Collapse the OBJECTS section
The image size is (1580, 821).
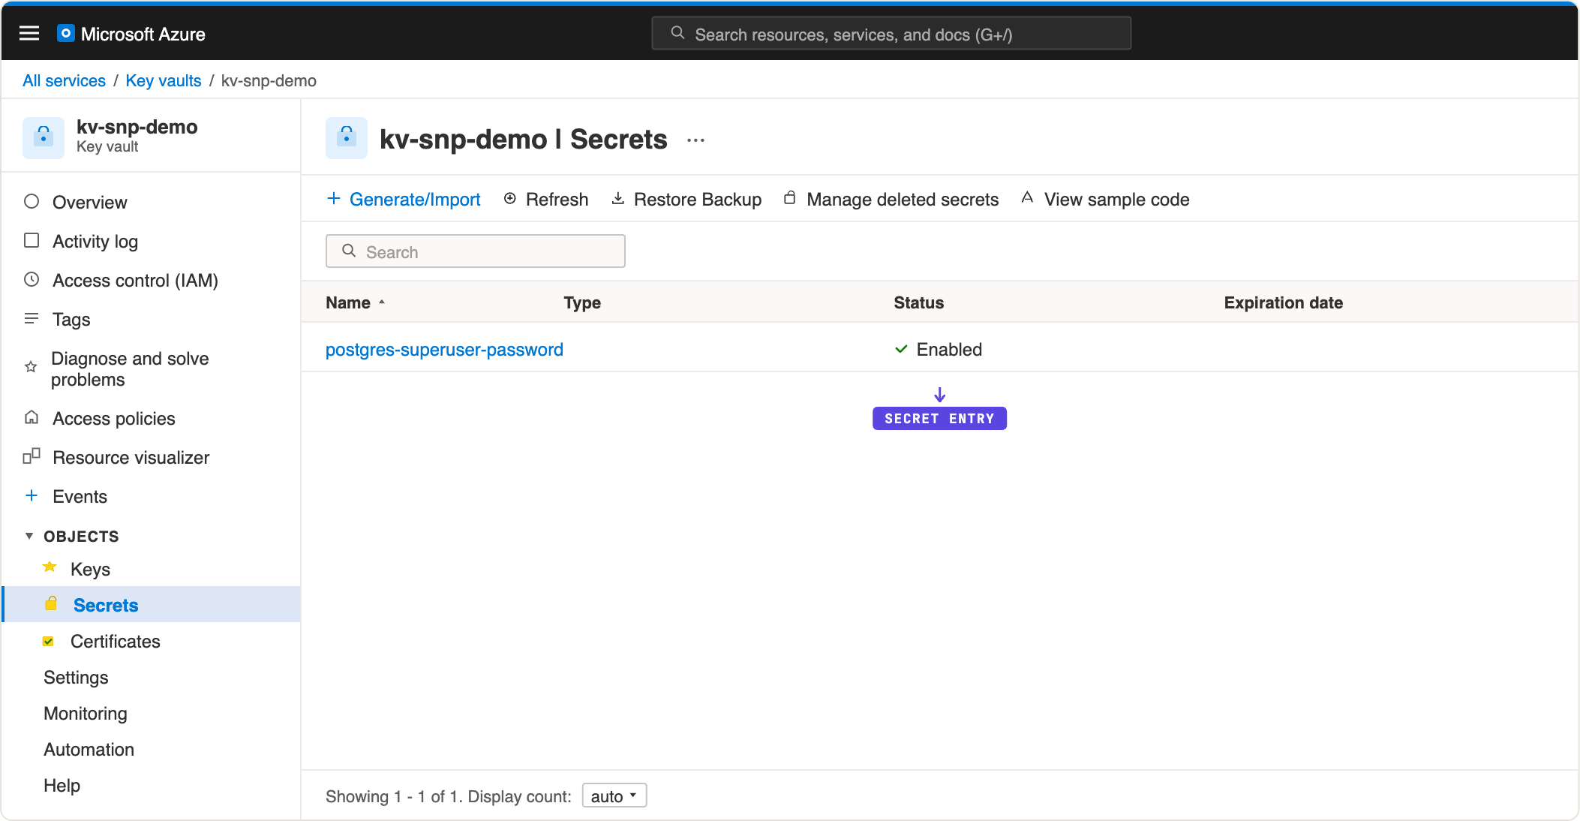[x=29, y=536]
